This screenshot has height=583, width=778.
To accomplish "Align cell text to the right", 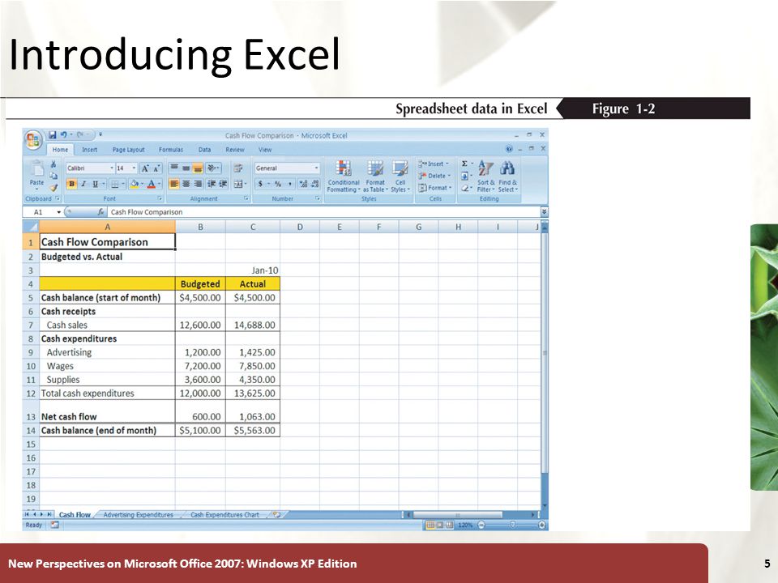I will tap(198, 184).
